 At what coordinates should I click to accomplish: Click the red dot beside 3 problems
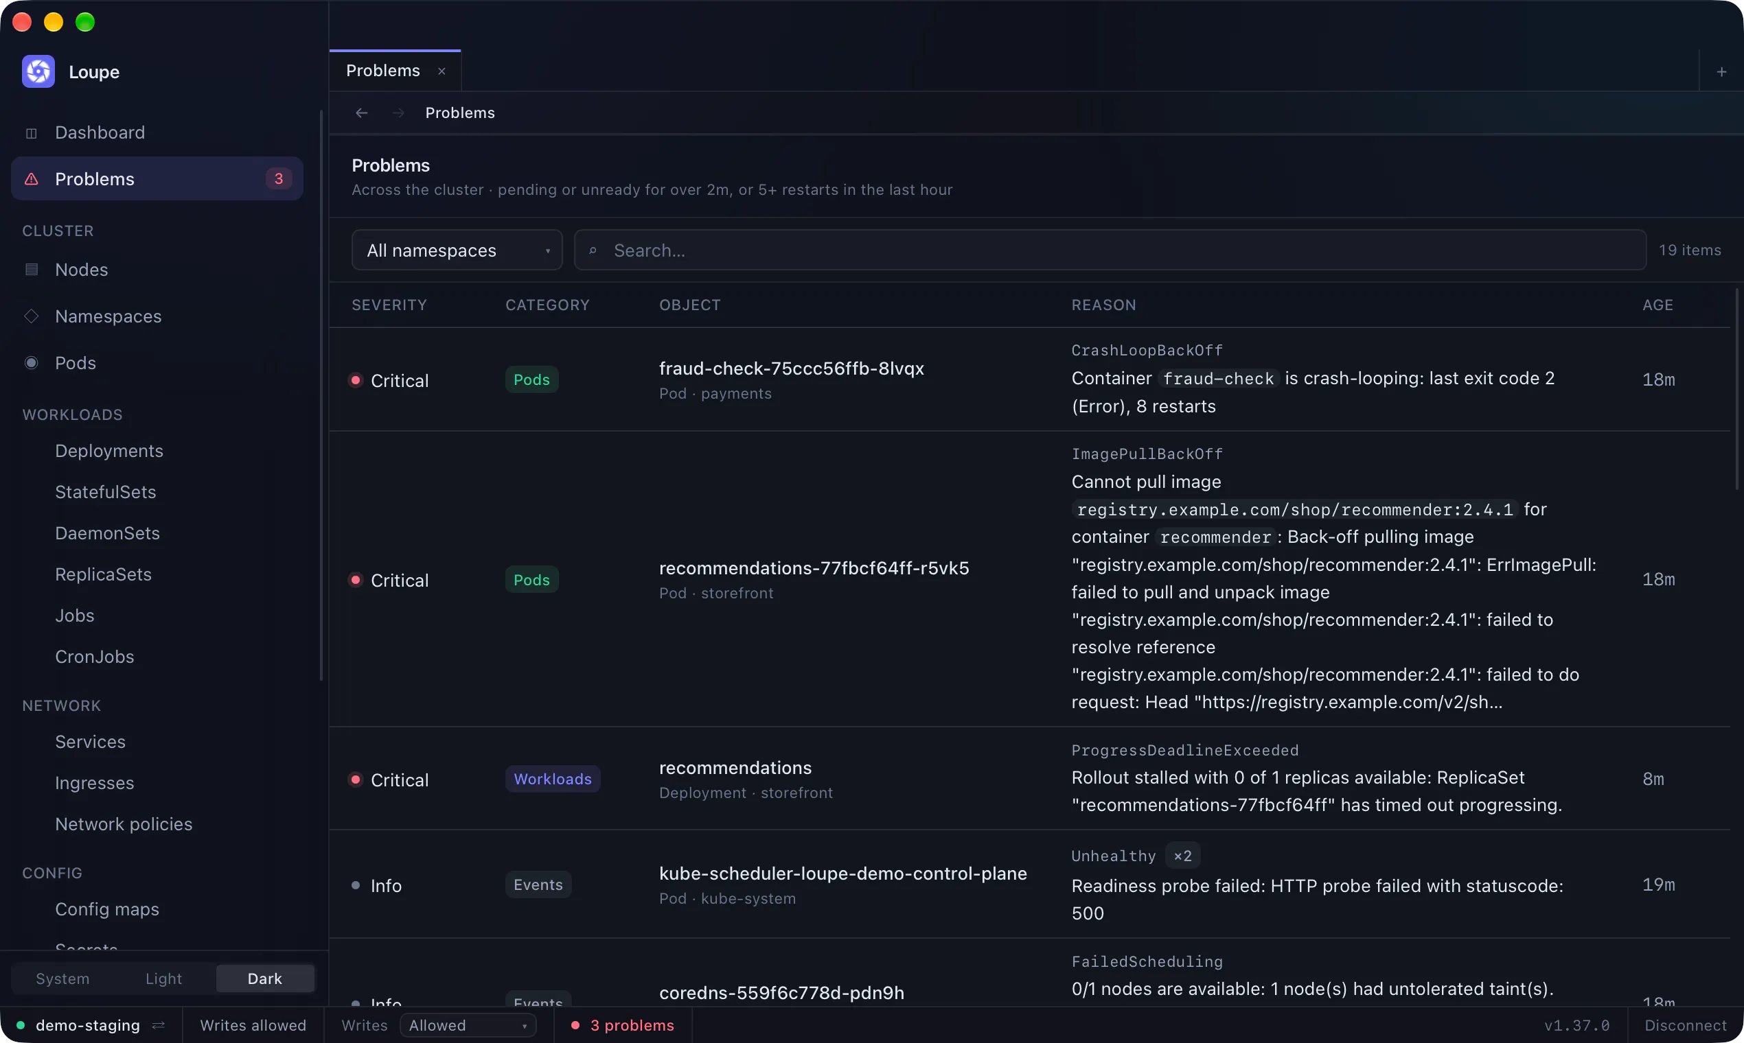tap(575, 1025)
